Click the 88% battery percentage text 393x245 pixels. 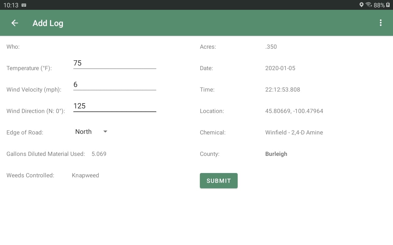(x=379, y=5)
